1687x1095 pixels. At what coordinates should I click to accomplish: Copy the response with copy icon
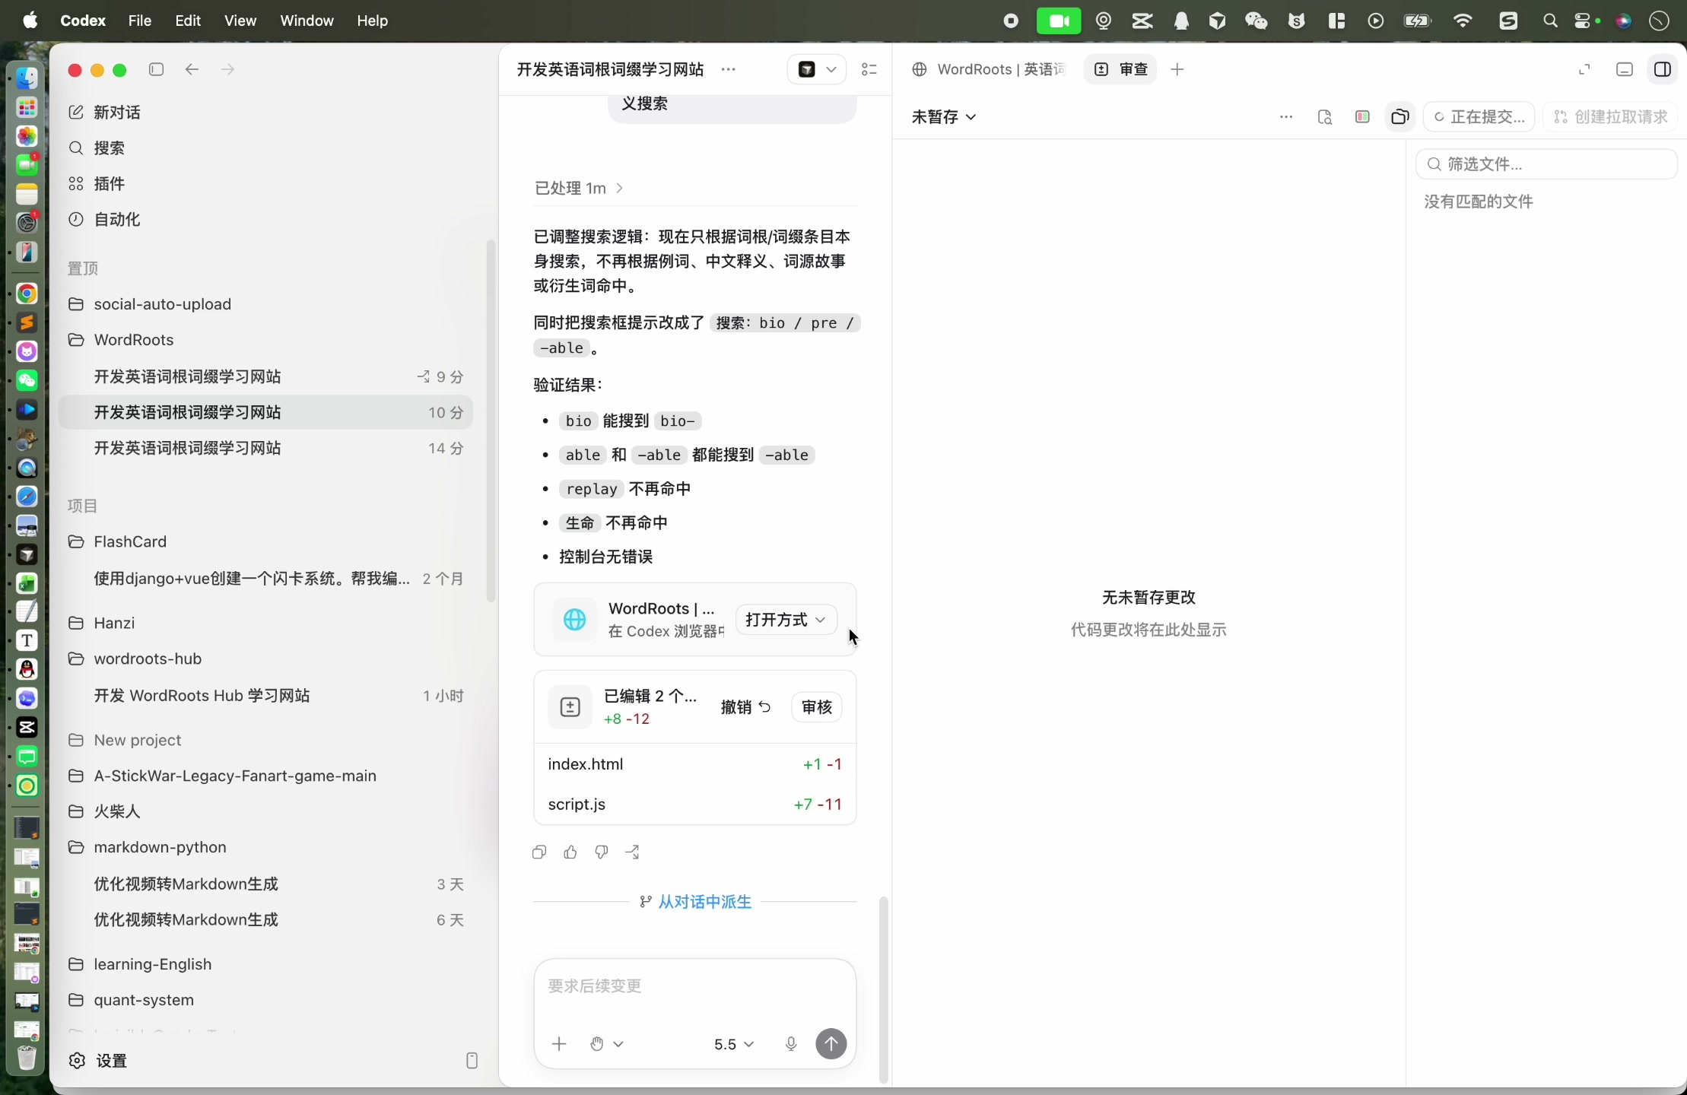pos(539,852)
